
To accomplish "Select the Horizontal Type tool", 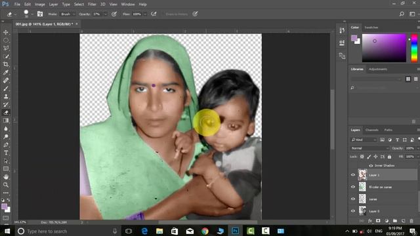I will [x=6, y=153].
